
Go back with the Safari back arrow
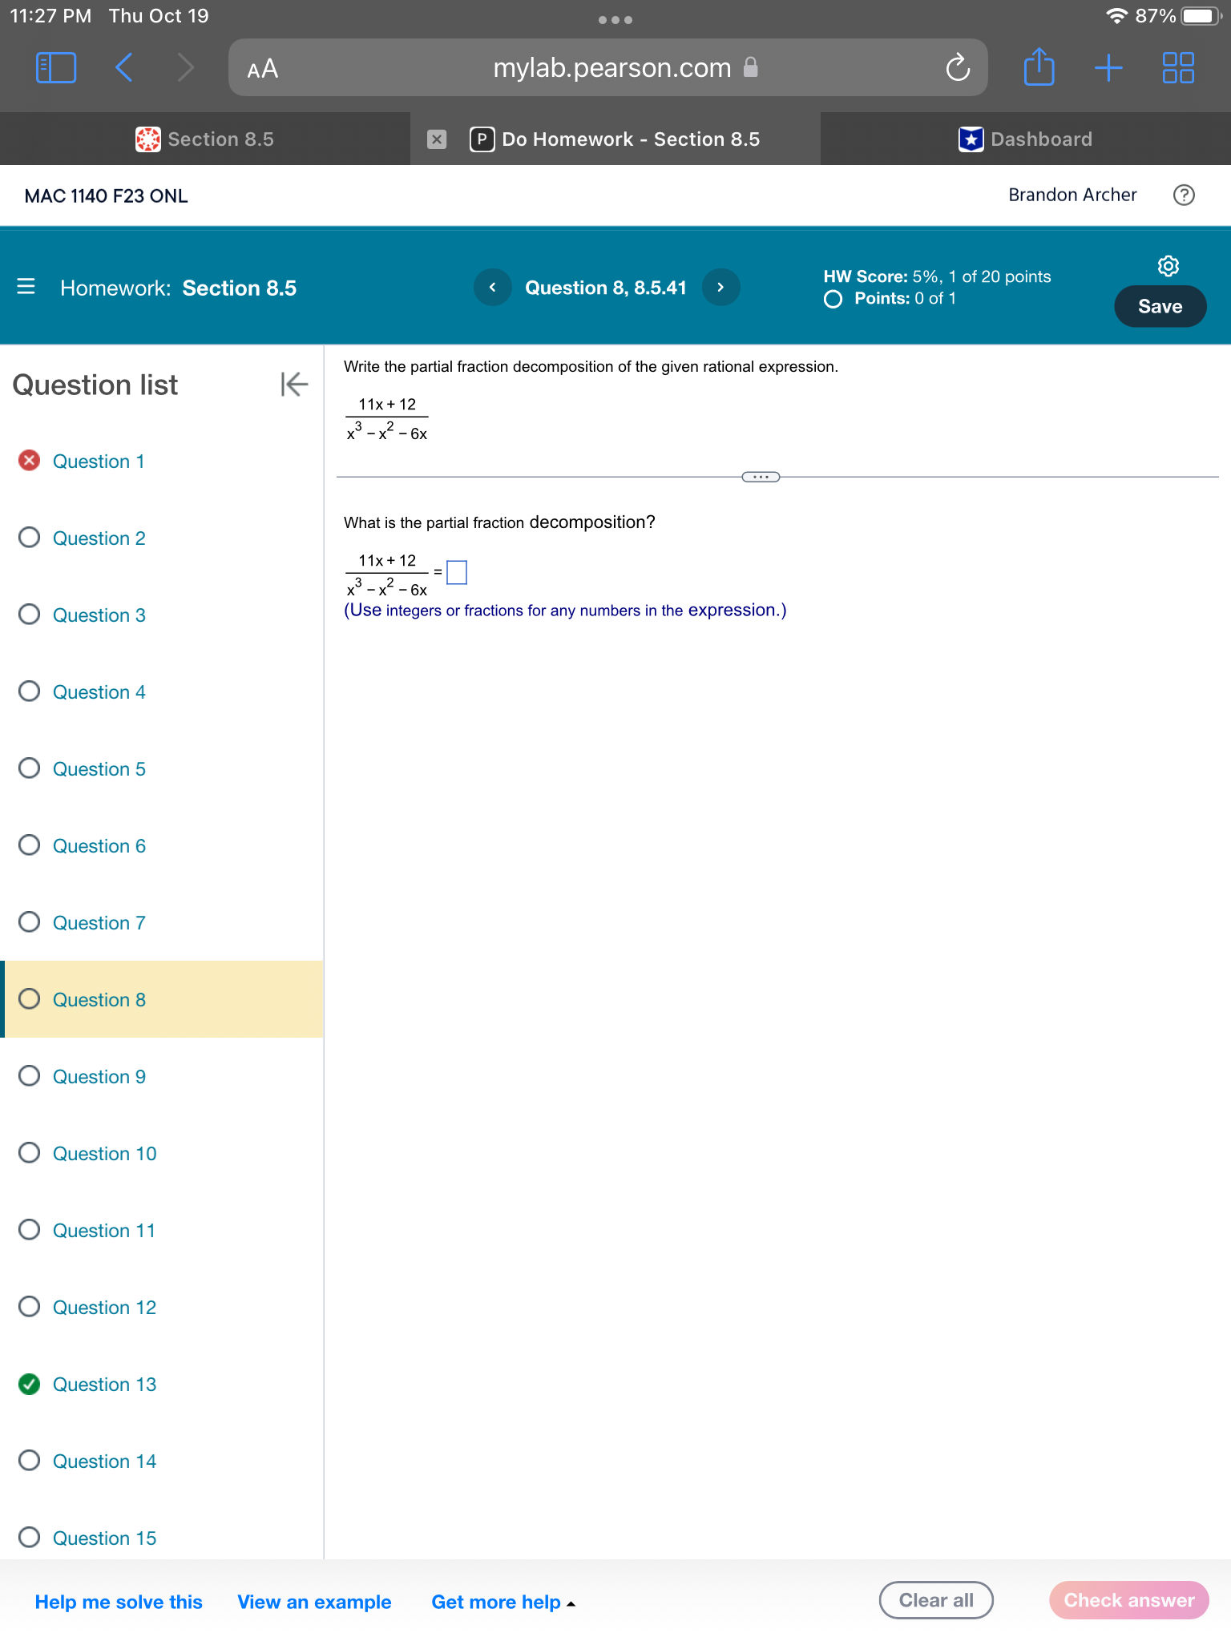[x=123, y=67]
